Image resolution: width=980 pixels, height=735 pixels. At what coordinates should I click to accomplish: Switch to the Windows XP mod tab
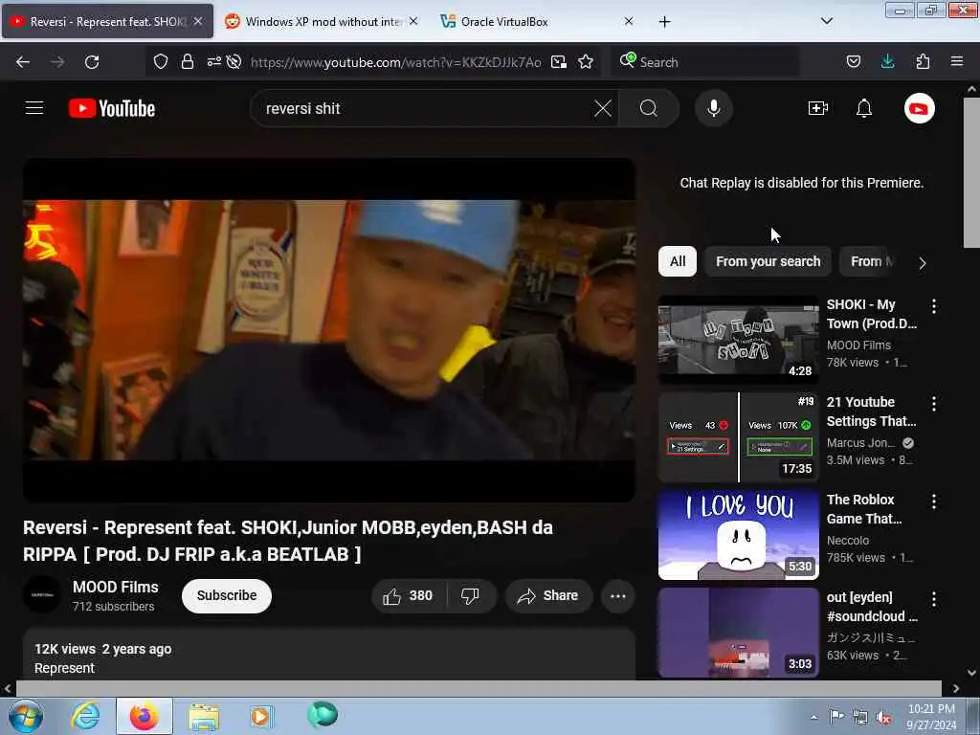(x=322, y=21)
